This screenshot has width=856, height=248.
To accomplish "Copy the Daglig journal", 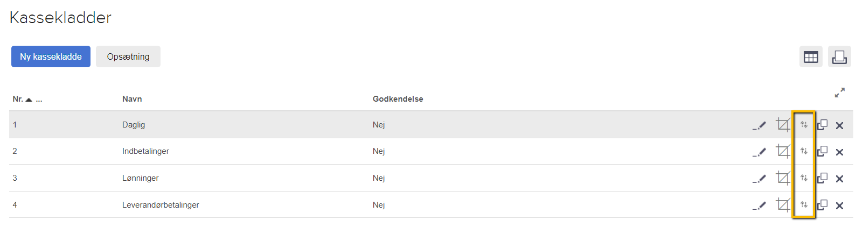I will click(x=822, y=125).
